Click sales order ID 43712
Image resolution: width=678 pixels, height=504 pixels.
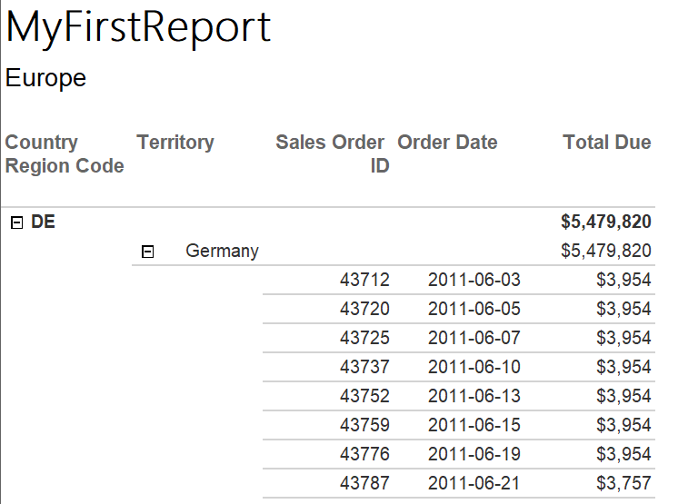coord(365,280)
